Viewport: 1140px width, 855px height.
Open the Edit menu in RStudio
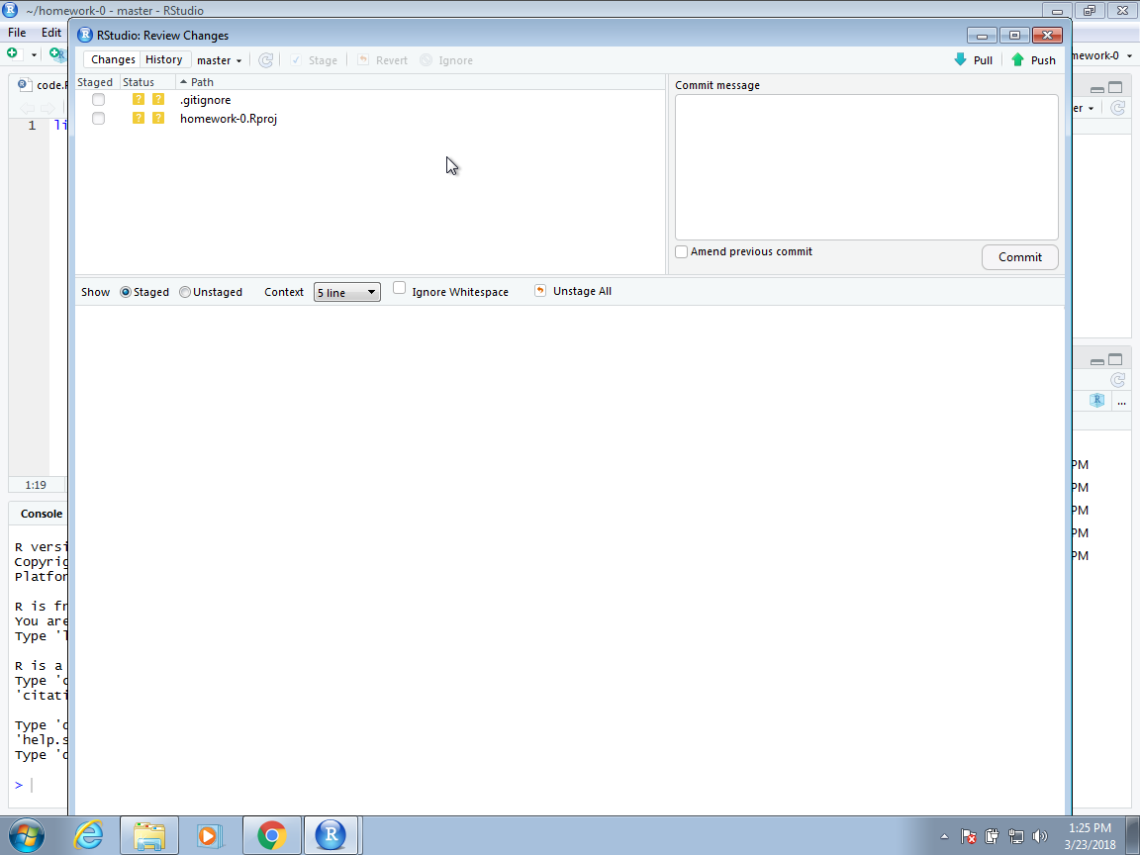50,32
